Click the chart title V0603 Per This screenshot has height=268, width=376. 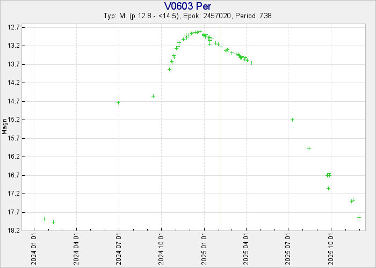click(x=187, y=6)
